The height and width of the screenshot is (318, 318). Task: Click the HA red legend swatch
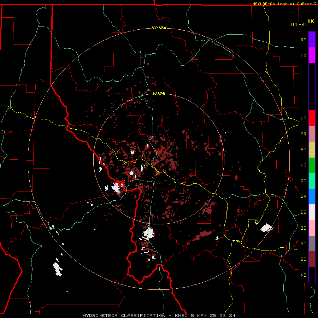pos(312,118)
